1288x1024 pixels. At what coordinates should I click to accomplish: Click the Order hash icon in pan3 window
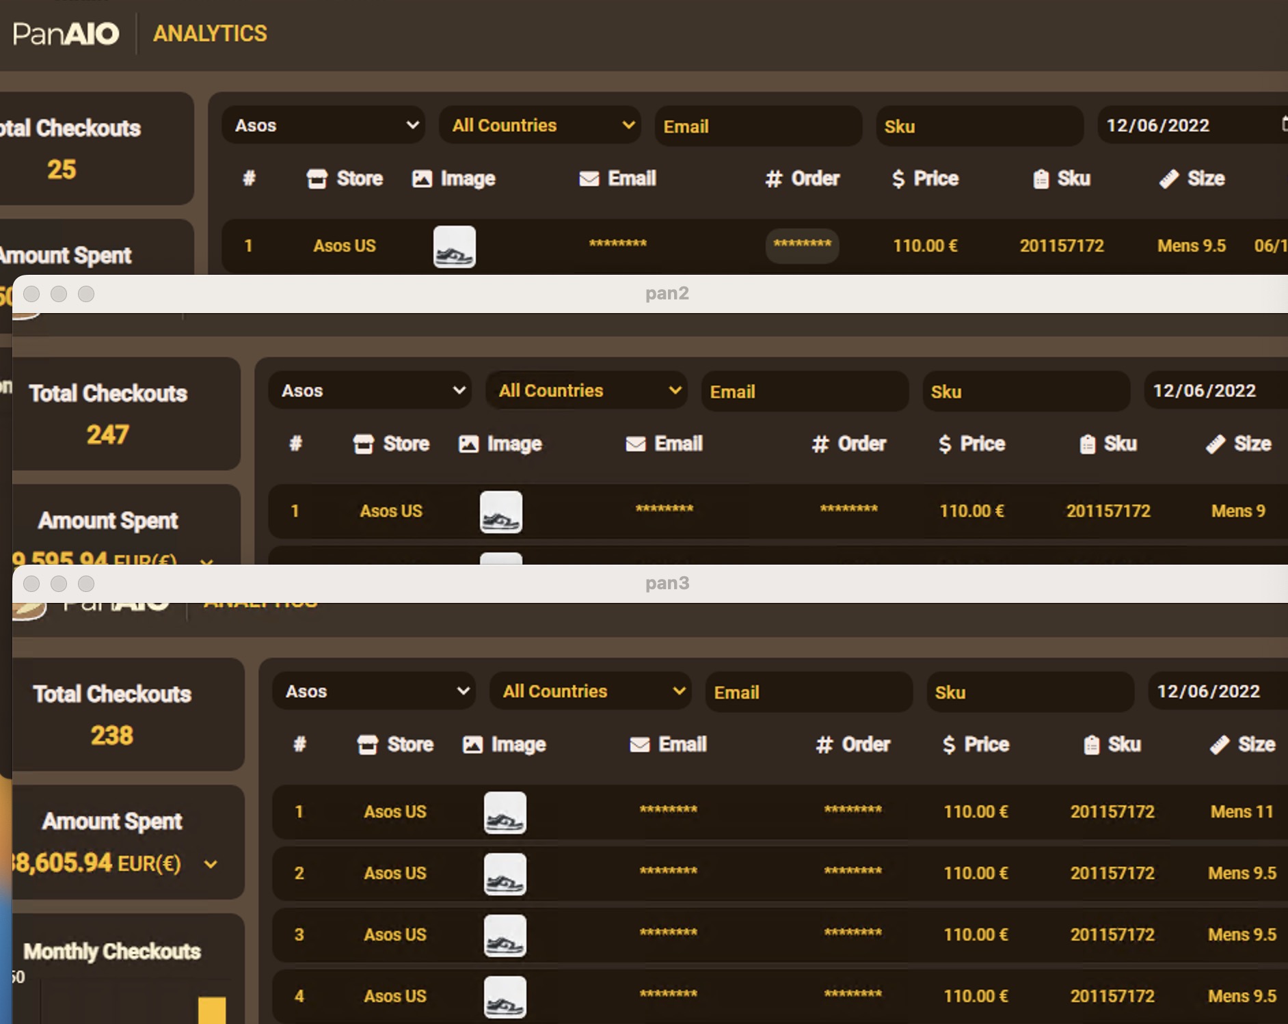824,745
